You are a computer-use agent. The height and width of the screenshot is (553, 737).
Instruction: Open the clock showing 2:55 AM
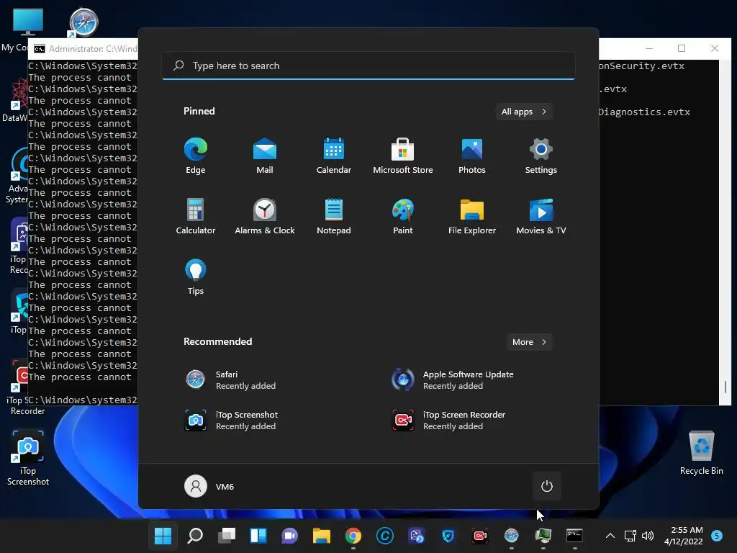coord(684,536)
